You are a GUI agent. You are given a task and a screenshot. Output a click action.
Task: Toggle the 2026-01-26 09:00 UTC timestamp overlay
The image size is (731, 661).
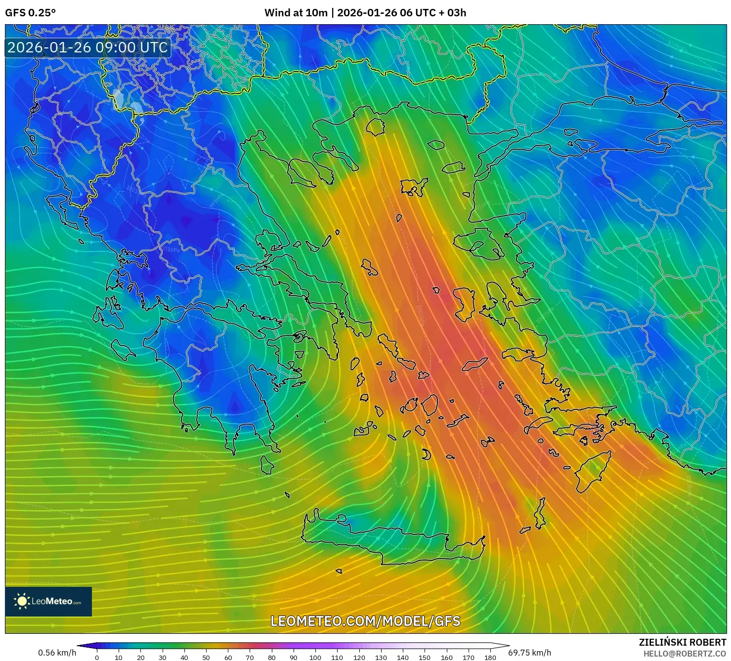tap(88, 48)
